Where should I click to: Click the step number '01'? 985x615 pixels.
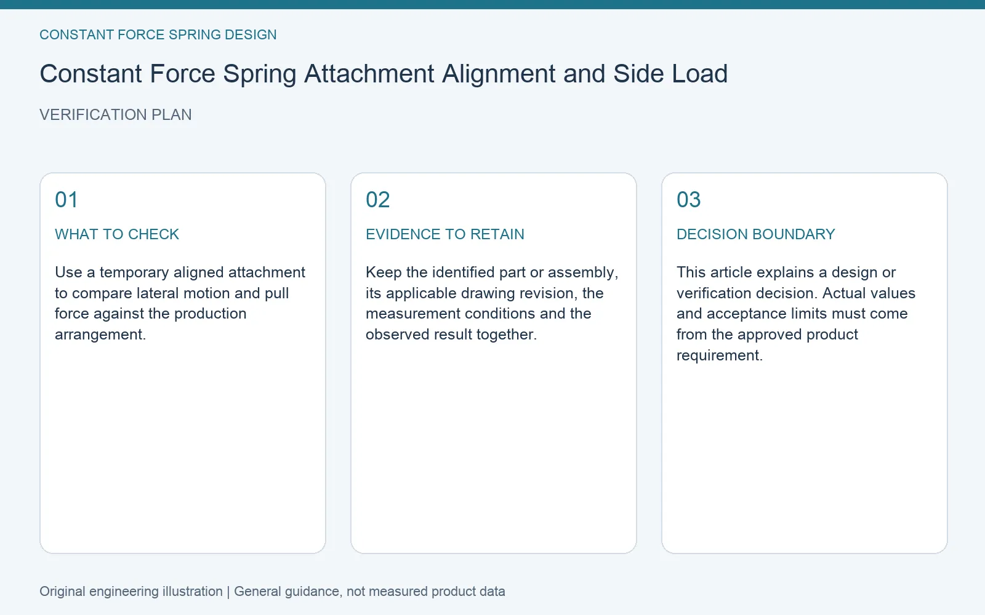[66, 200]
